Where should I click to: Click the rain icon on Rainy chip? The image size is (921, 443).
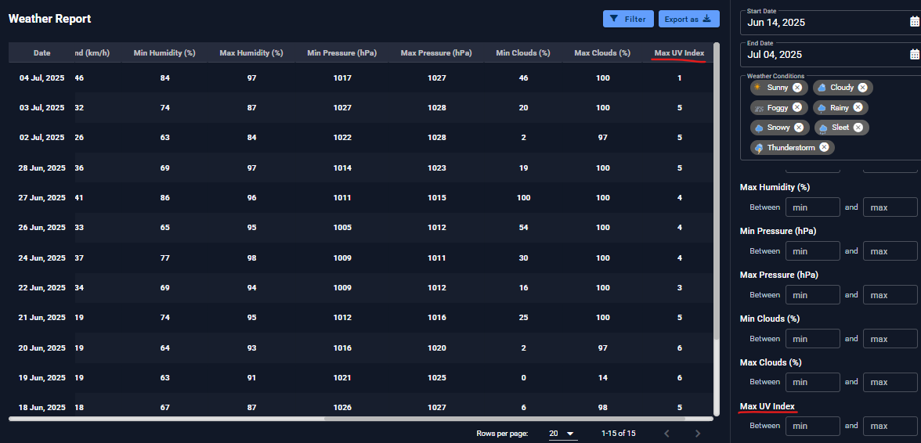(x=822, y=108)
